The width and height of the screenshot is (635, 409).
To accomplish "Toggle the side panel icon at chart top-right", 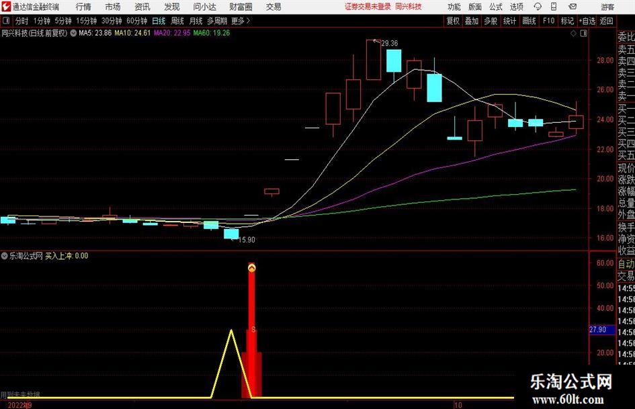I will pyautogui.click(x=583, y=34).
